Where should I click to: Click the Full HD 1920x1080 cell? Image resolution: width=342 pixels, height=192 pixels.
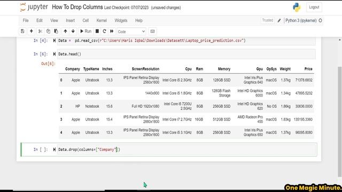click(145, 107)
